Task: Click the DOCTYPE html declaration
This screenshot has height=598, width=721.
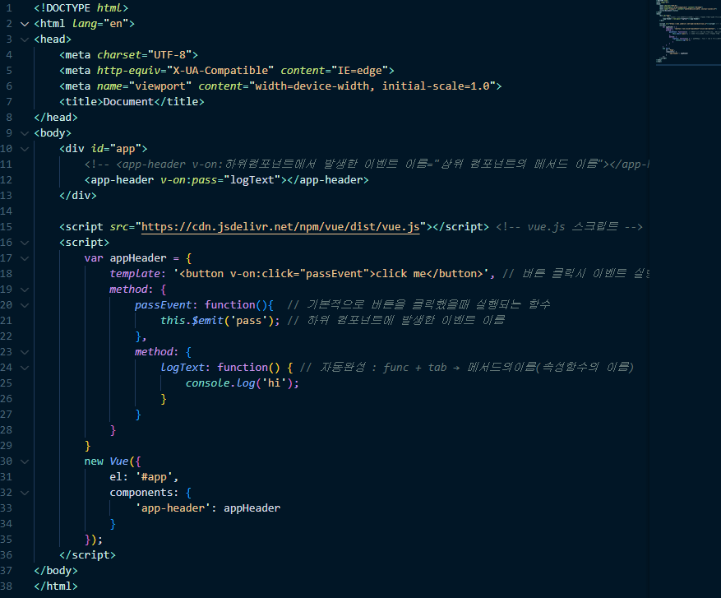Action: 81,8
